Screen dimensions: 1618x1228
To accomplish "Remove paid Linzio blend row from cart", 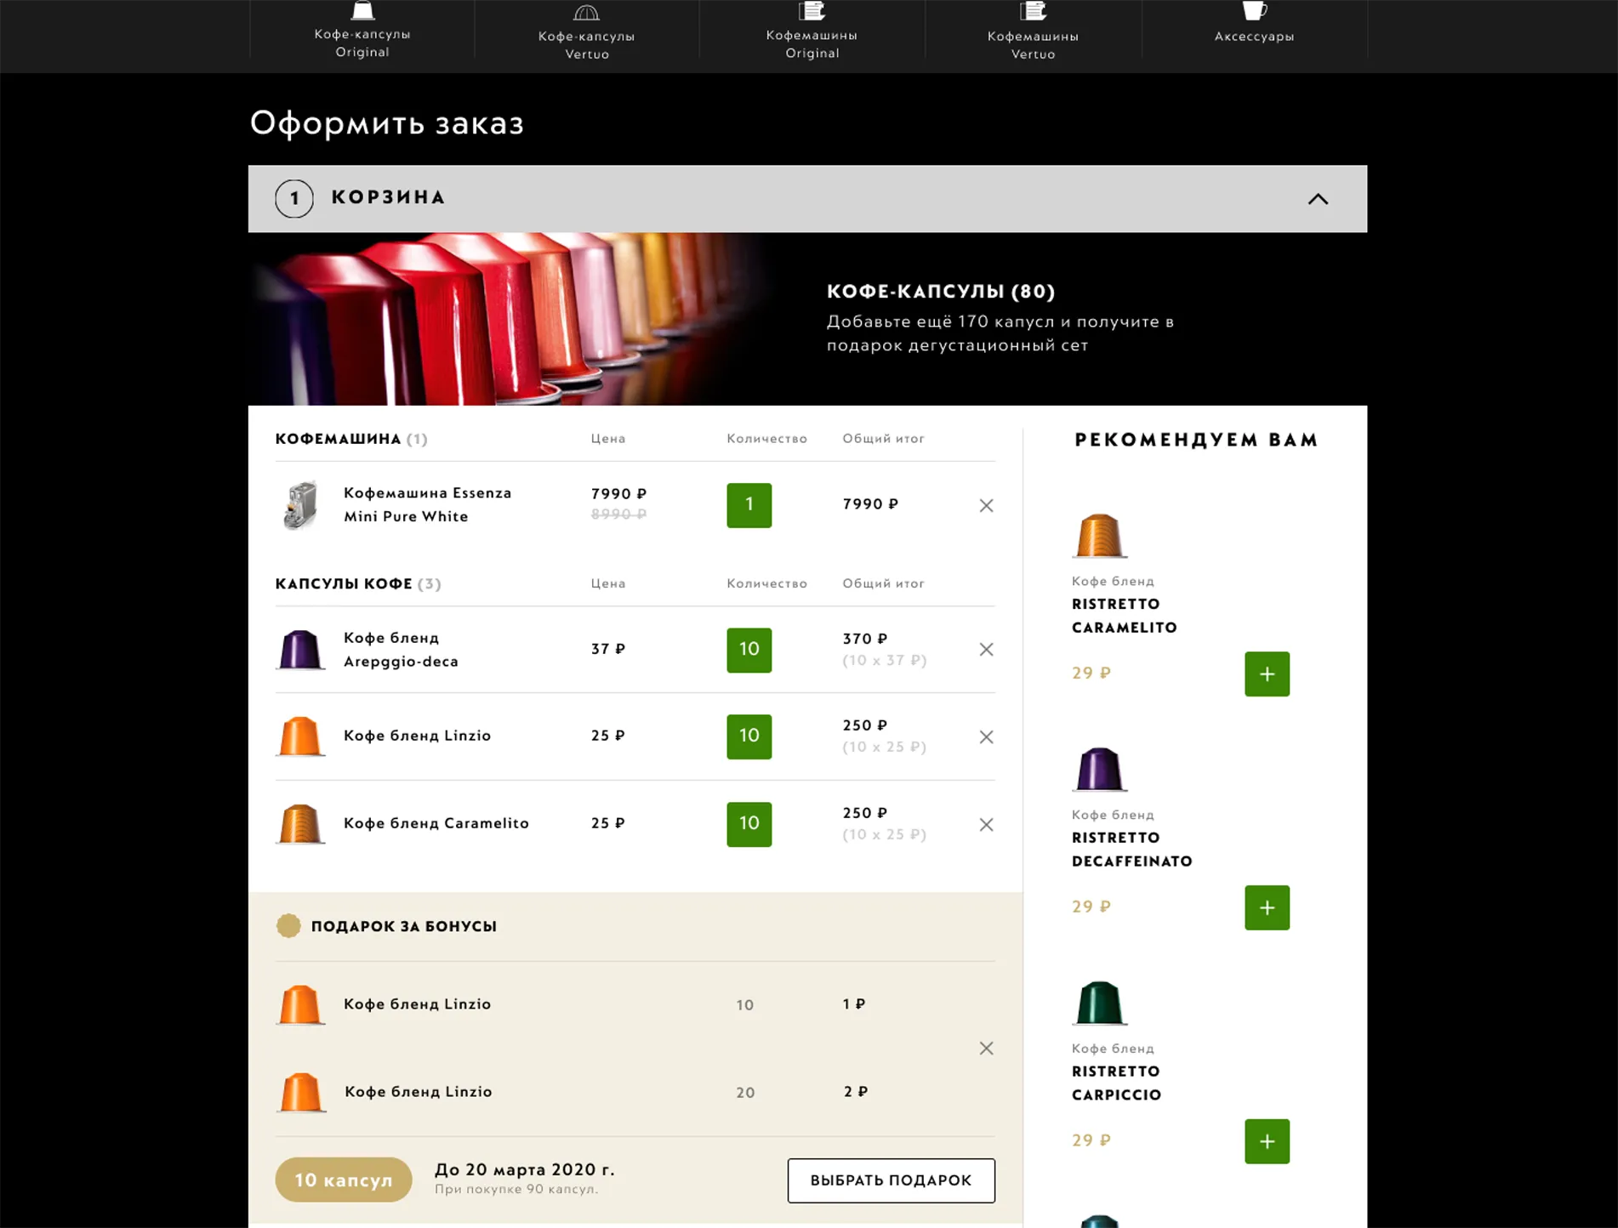I will 986,737.
